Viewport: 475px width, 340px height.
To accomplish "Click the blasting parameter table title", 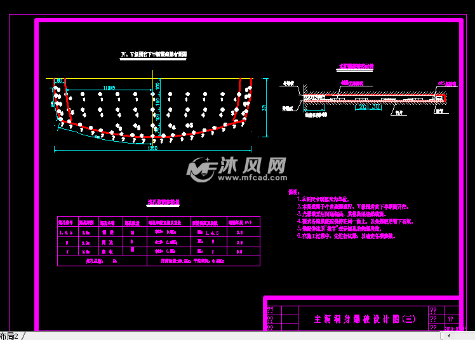I will coord(164,202).
